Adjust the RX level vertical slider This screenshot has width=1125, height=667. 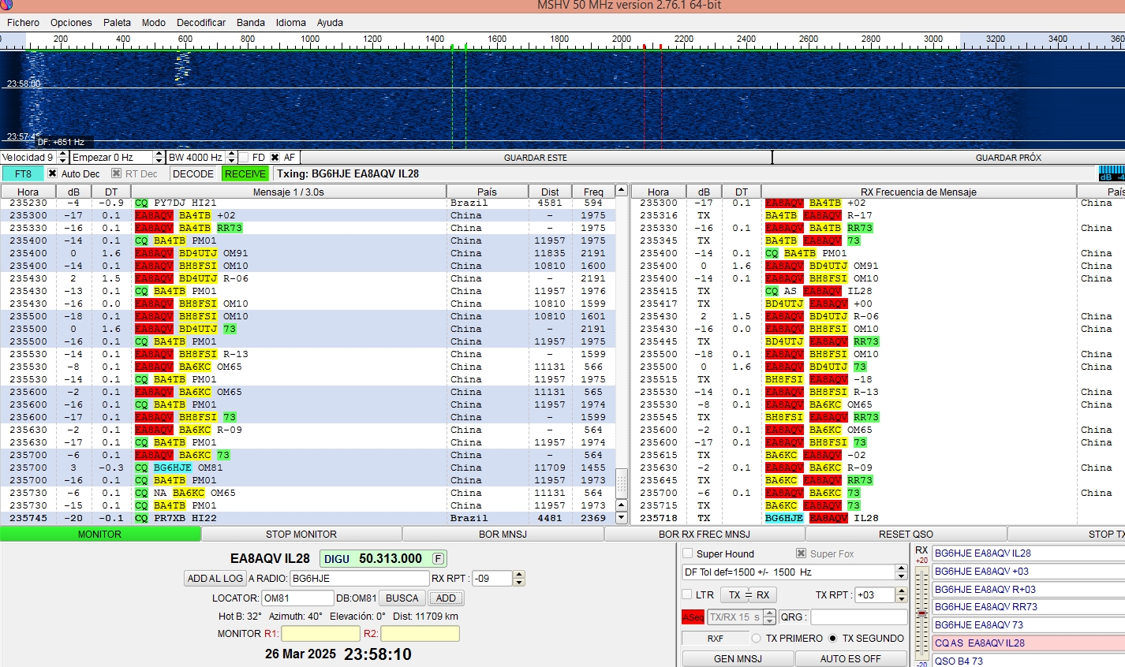pyautogui.click(x=921, y=613)
